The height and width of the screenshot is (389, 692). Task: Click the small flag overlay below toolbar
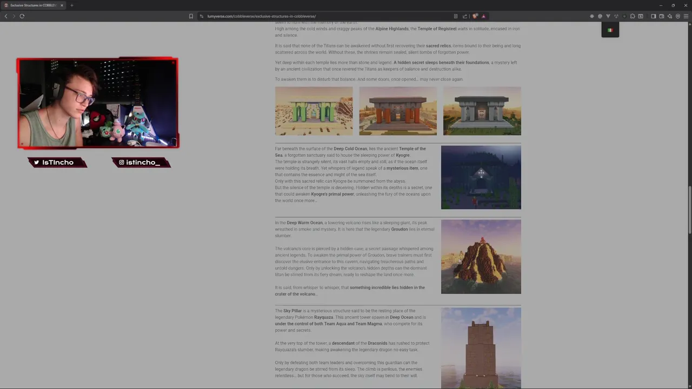[x=610, y=30]
